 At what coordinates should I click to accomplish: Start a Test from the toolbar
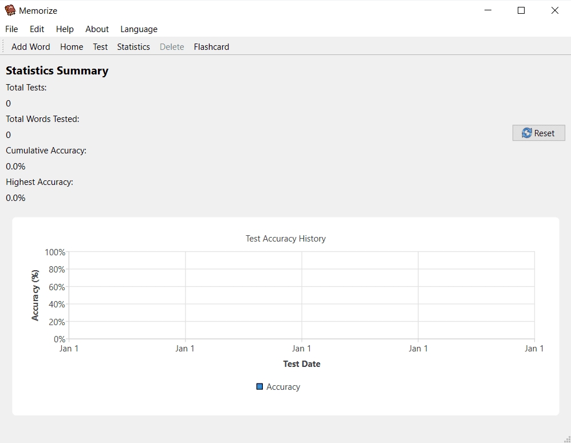[x=100, y=47]
